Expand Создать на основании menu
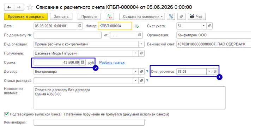 142,16
